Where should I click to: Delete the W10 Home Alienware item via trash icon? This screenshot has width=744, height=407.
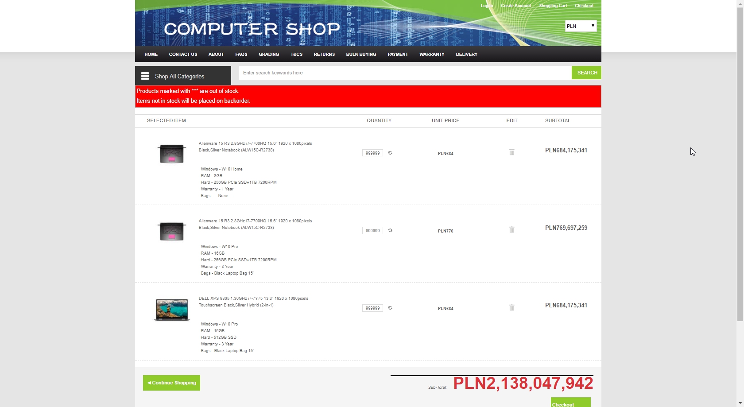511,152
